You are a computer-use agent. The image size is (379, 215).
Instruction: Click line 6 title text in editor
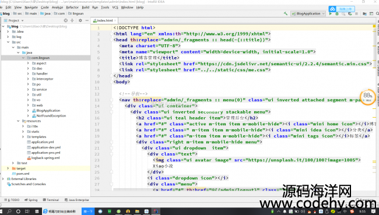point(149,58)
